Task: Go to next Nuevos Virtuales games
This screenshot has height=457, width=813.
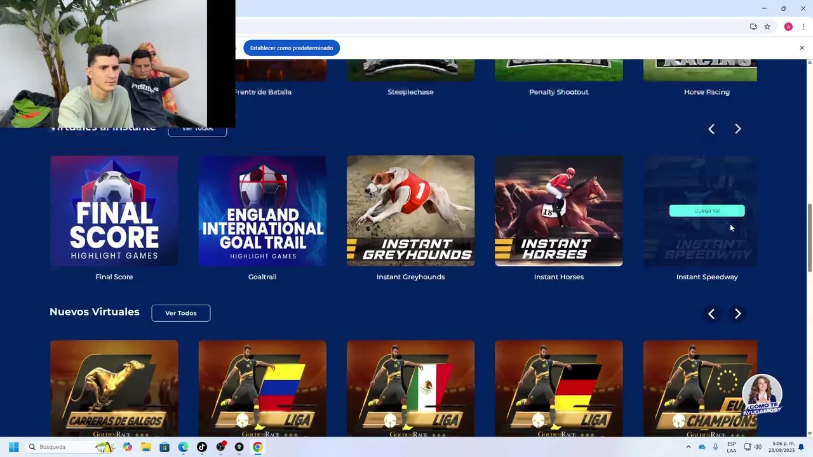Action: [x=738, y=314]
